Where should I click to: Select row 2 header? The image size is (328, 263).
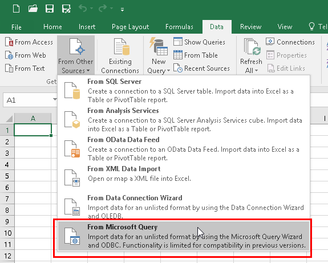(7, 141)
